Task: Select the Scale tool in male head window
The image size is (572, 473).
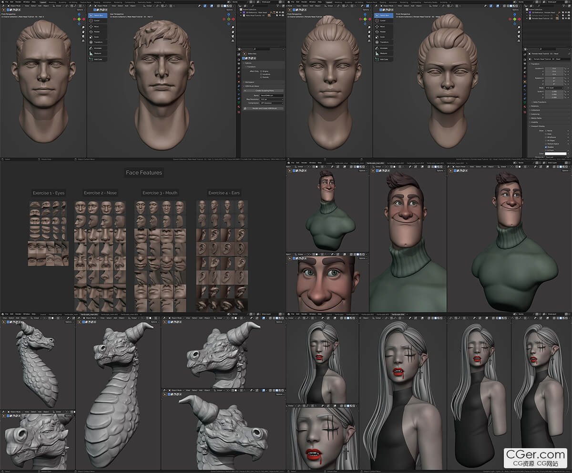Action: click(97, 37)
